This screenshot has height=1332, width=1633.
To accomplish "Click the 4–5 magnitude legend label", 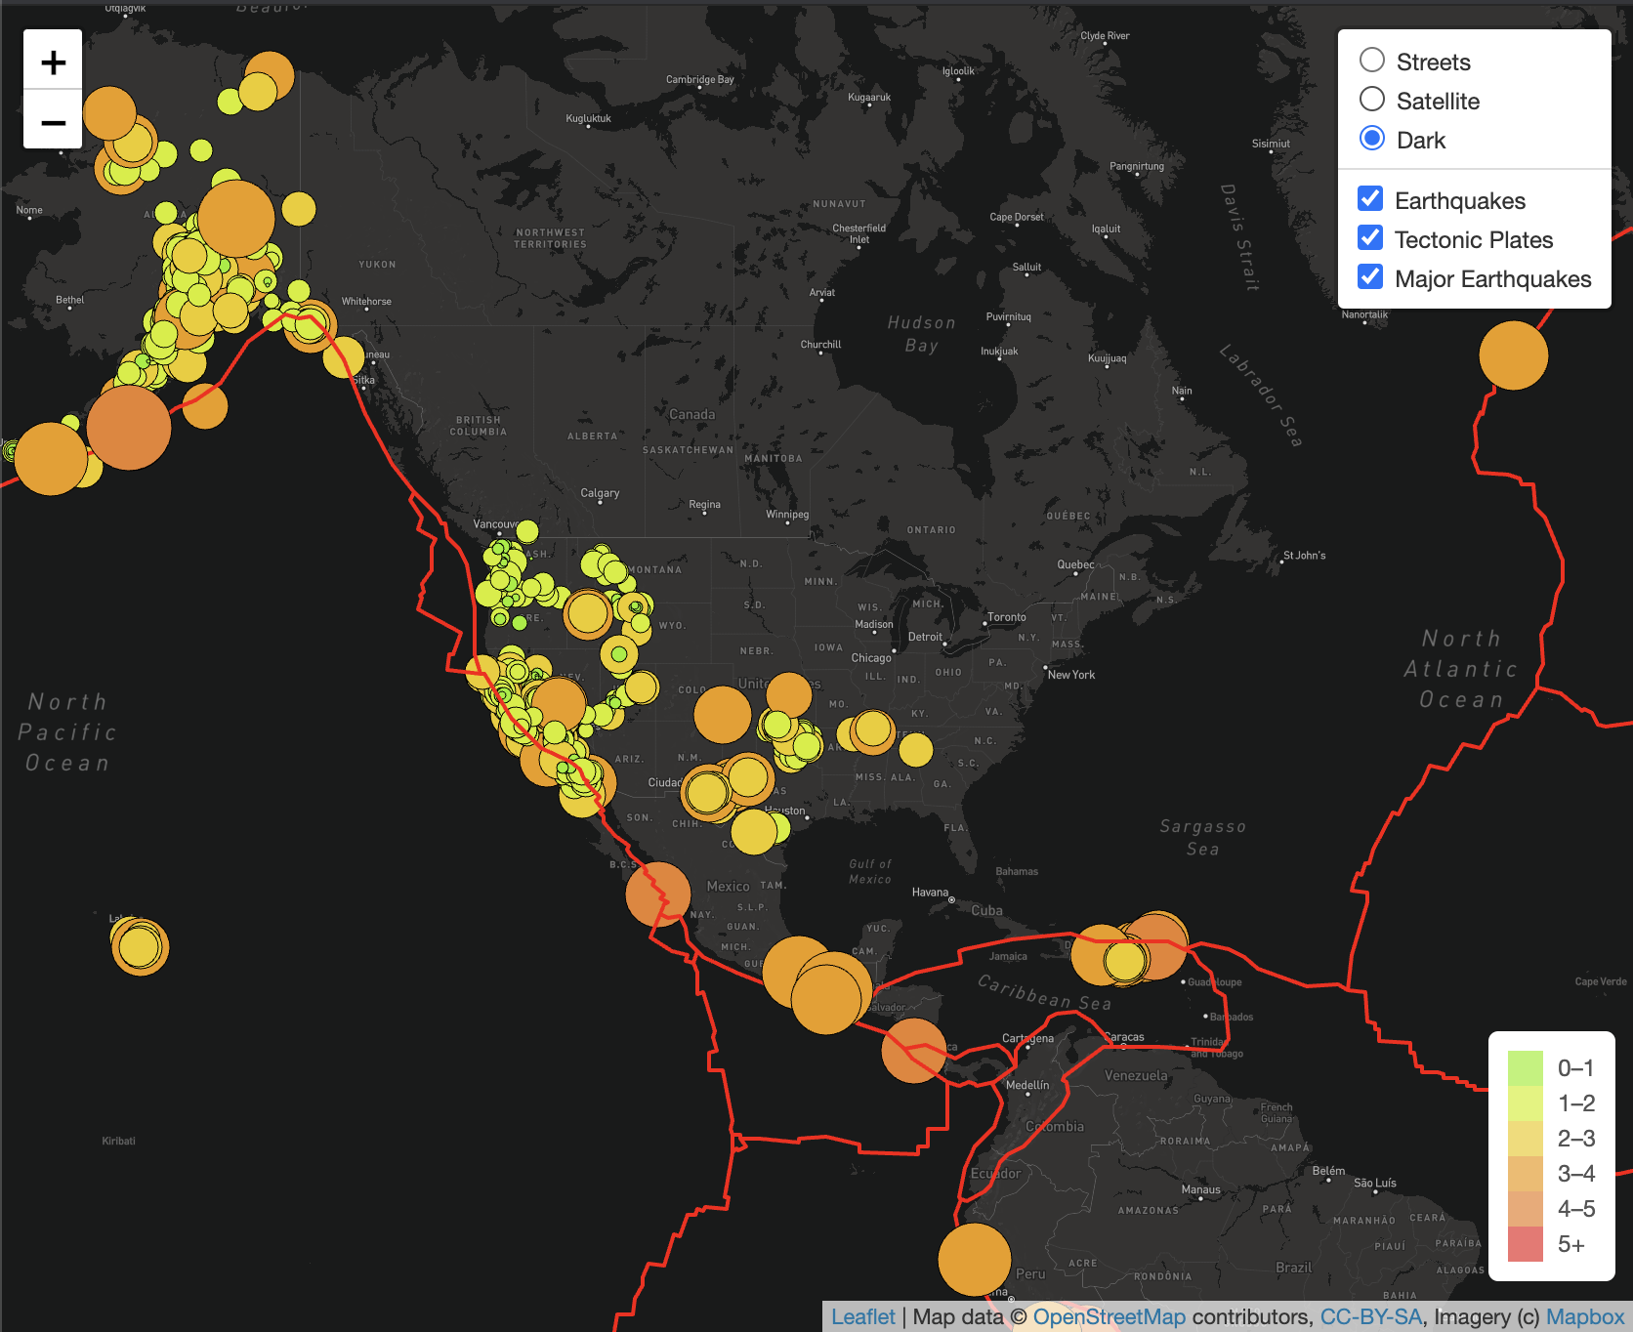I will click(1576, 1209).
